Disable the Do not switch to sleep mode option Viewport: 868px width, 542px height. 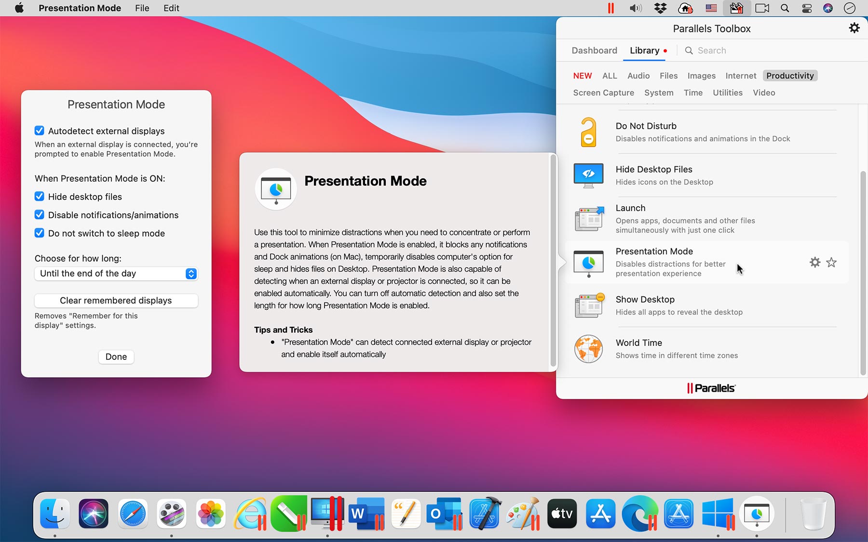coord(39,233)
